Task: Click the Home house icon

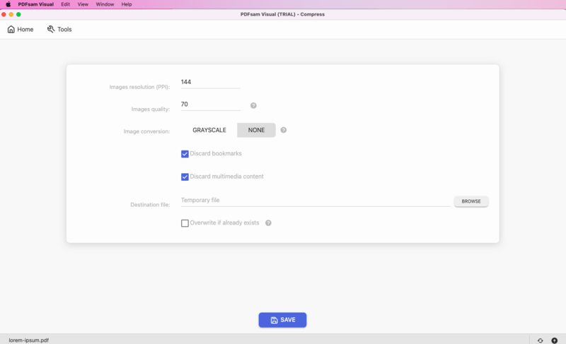Action: click(11, 29)
